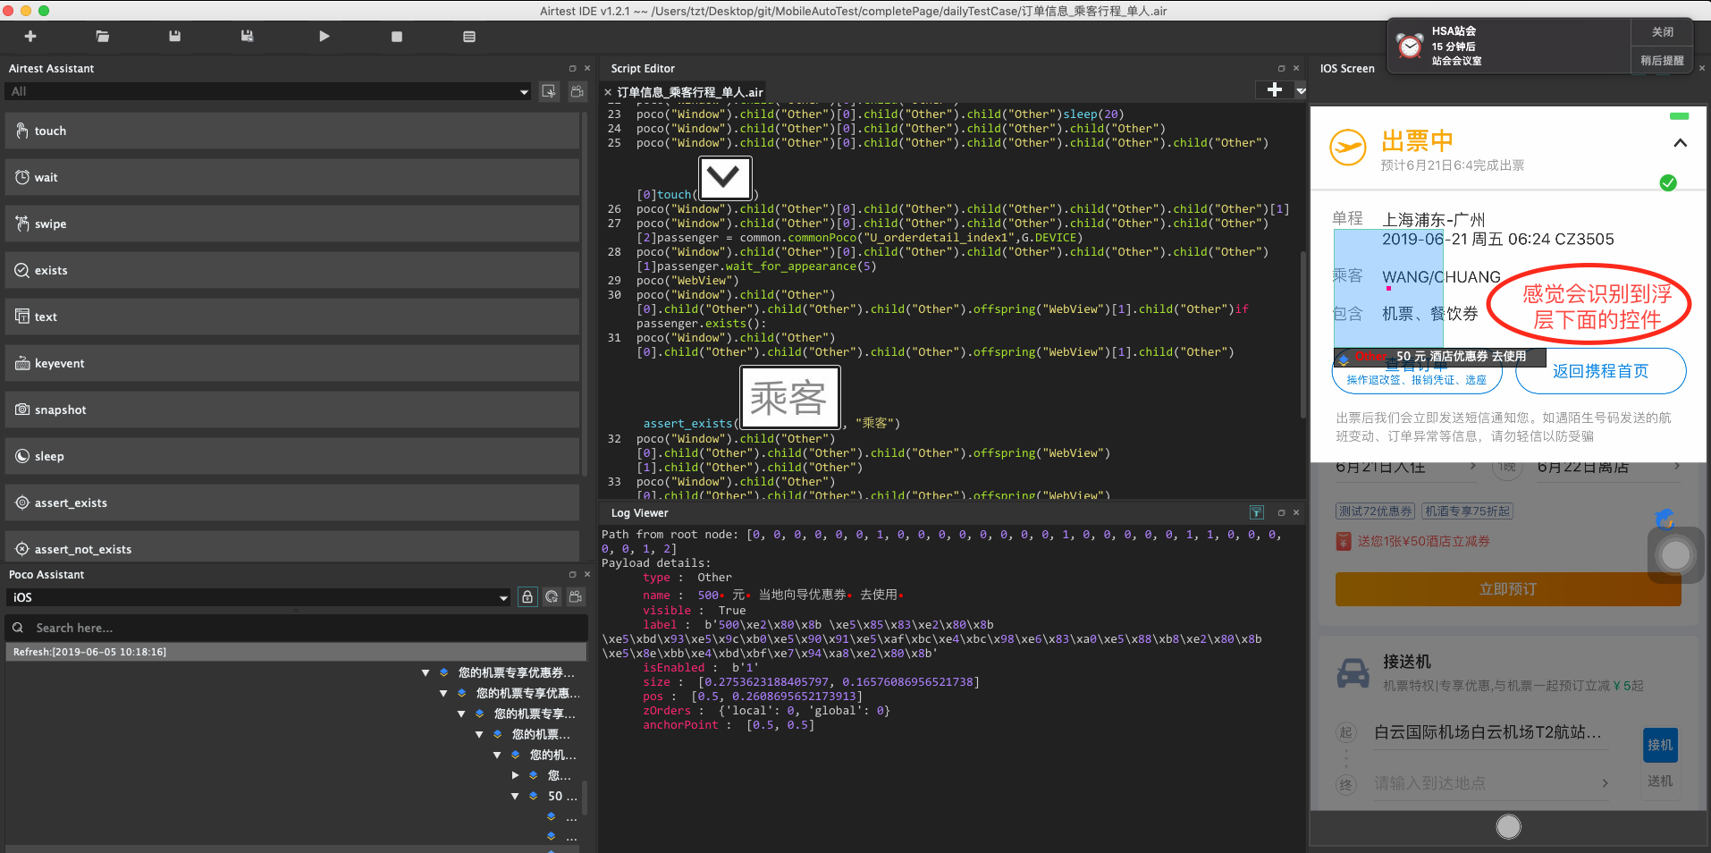Run the script with the play button

point(324,37)
